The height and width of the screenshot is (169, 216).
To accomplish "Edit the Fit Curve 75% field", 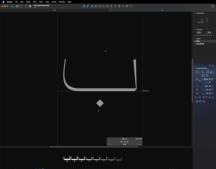I will pos(209,33).
